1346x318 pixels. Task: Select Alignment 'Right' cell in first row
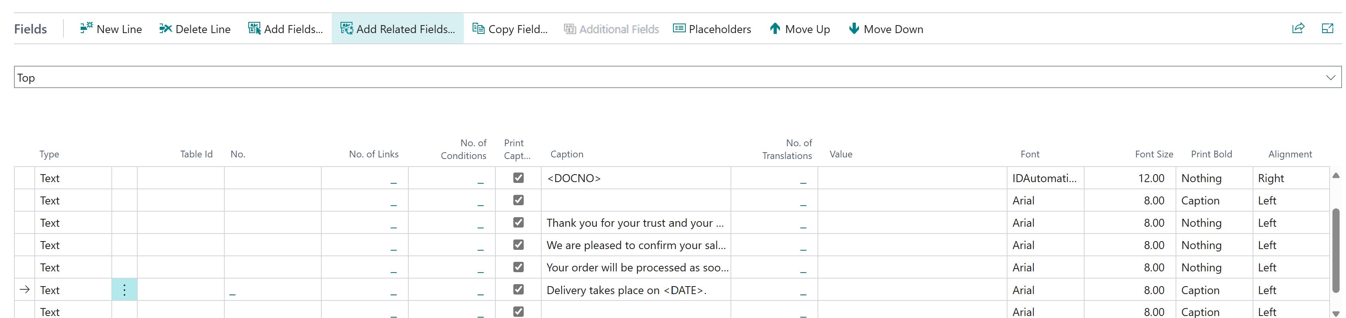click(x=1290, y=178)
